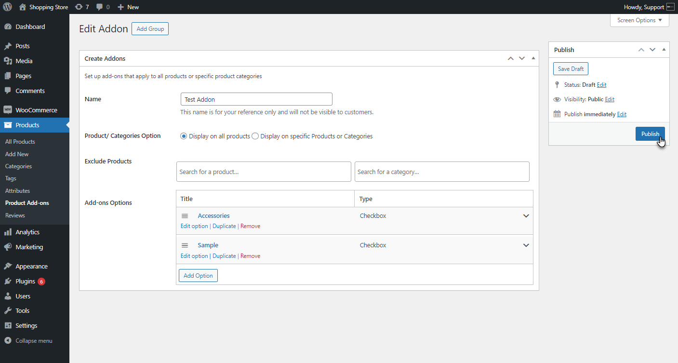Click the Settings icon in sidebar

(x=8, y=326)
